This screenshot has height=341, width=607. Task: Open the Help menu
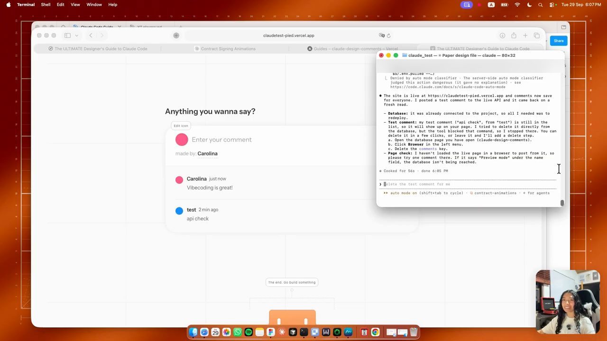[x=112, y=5]
